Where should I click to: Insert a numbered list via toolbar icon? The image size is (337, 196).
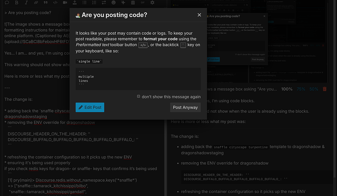click(94, 2)
